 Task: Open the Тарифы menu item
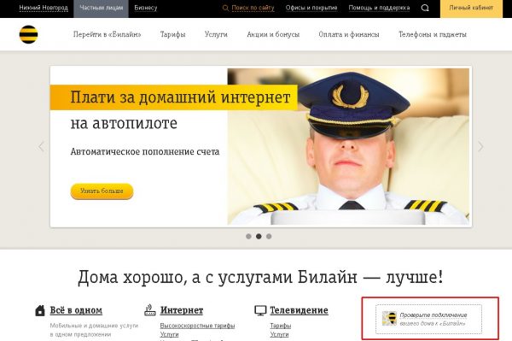pyautogui.click(x=172, y=34)
